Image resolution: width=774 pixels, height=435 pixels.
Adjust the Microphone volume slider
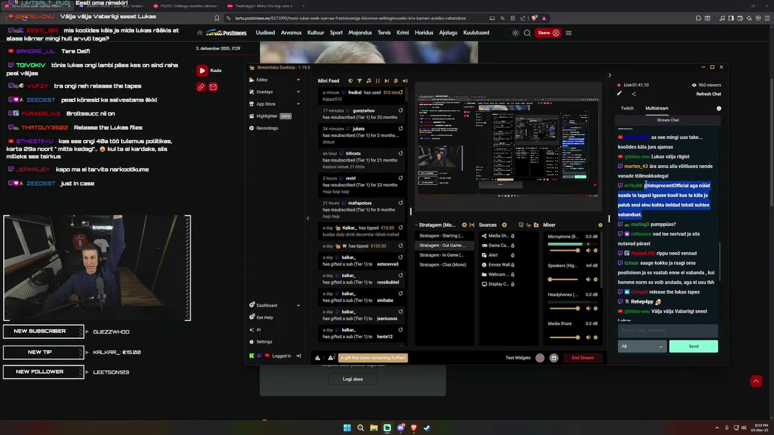click(x=564, y=250)
